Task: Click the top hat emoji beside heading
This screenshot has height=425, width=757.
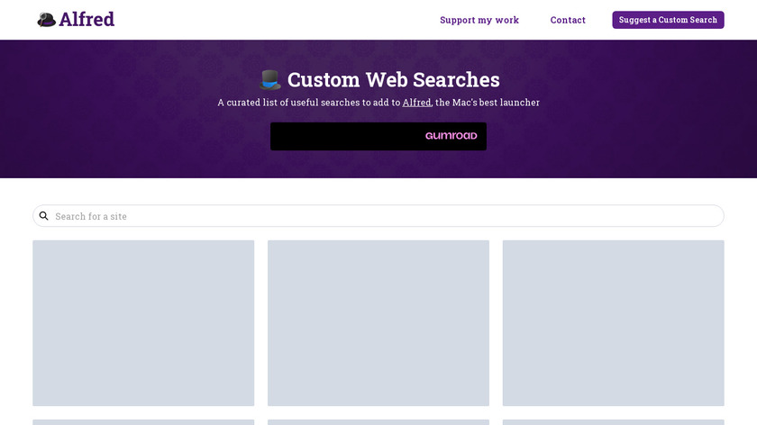Action: pyautogui.click(x=270, y=80)
